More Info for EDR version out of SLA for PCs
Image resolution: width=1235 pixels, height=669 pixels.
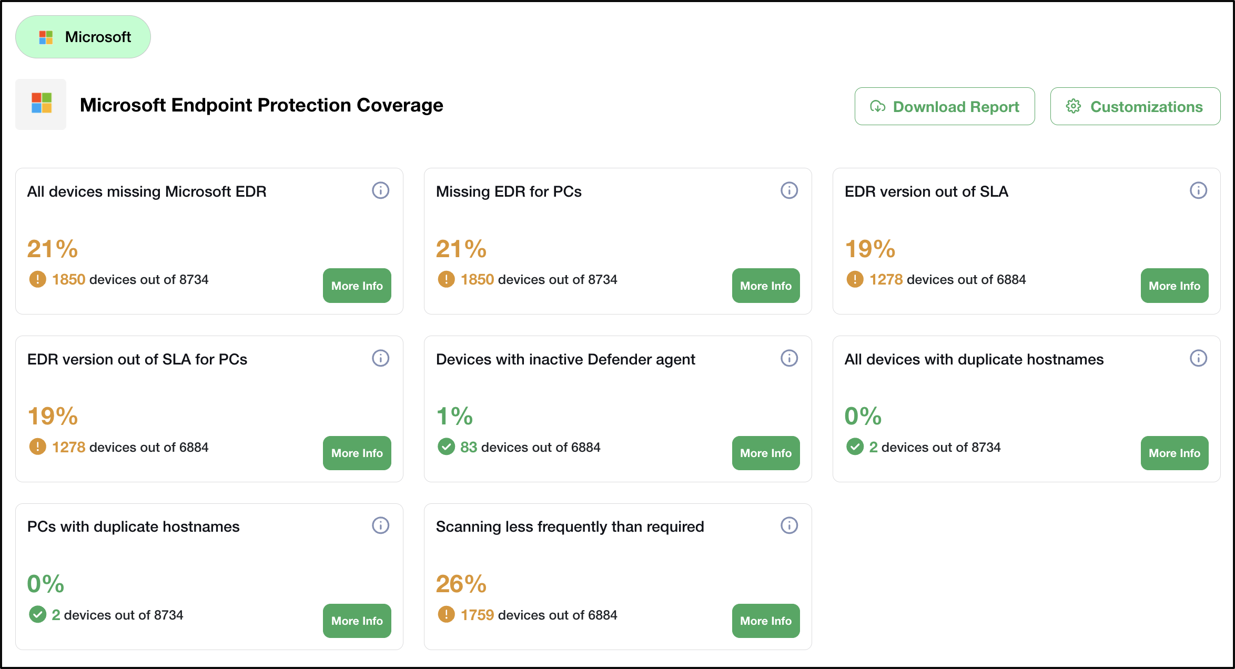click(357, 453)
